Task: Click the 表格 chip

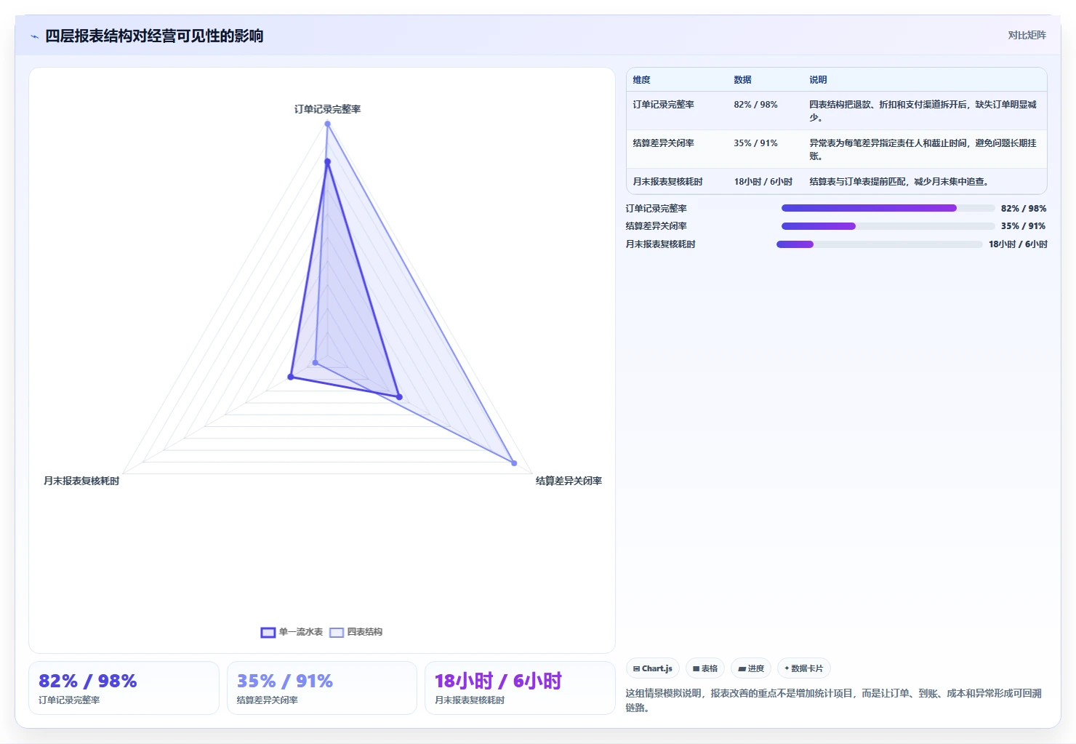Action: 704,668
